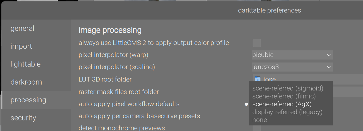Open the security preferences tab
The image size is (363, 131).
(23, 118)
